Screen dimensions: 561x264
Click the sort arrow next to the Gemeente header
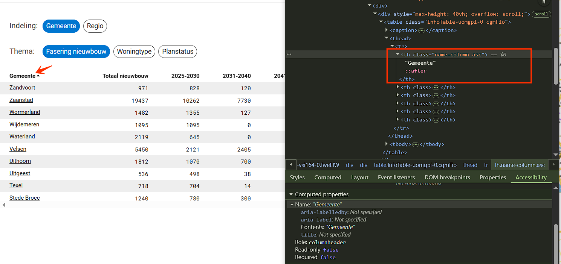click(38, 76)
